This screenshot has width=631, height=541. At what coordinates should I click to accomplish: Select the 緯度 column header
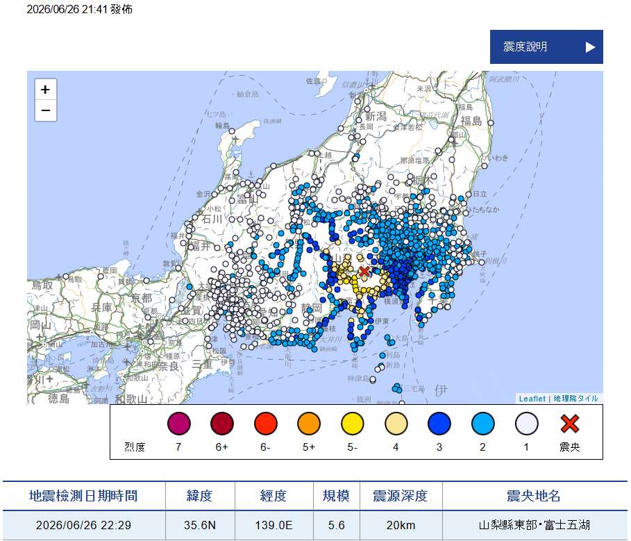200,496
